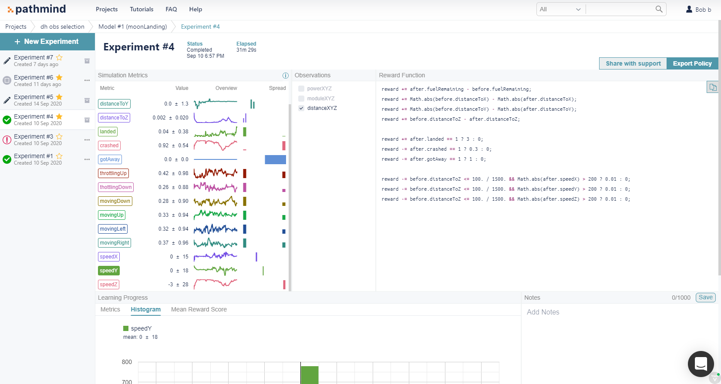Star Experiment #1 as a favorite
The image size is (721, 384).
pos(59,156)
